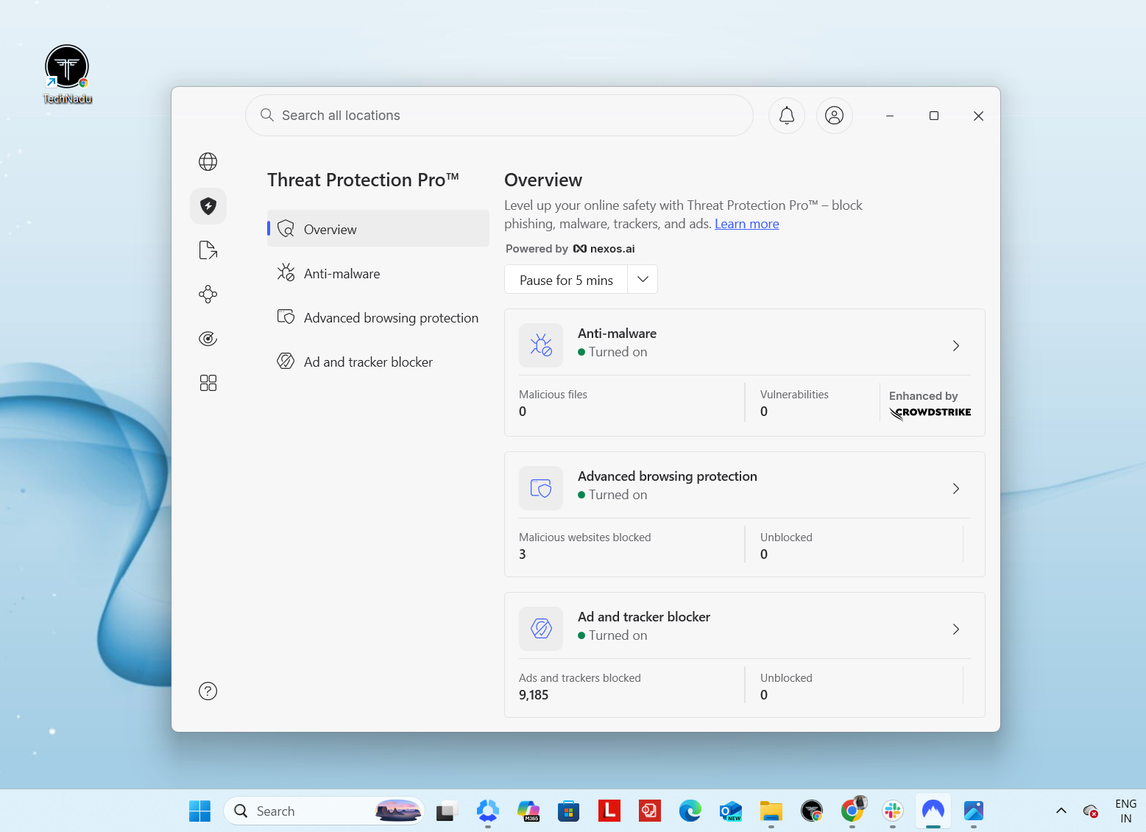1146x832 pixels.
Task: Open notifications bell icon
Action: coord(787,116)
